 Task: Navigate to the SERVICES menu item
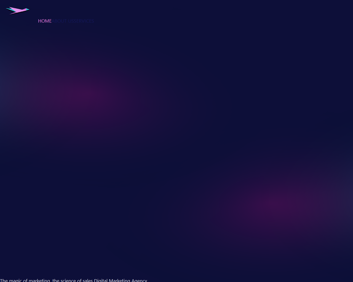pyautogui.click(x=84, y=21)
